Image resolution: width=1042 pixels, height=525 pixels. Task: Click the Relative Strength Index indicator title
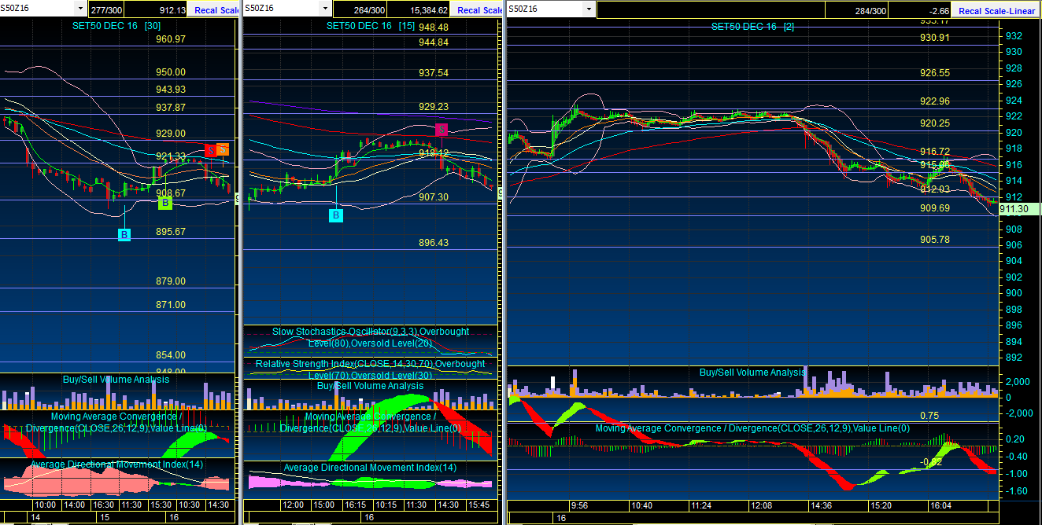click(x=371, y=369)
